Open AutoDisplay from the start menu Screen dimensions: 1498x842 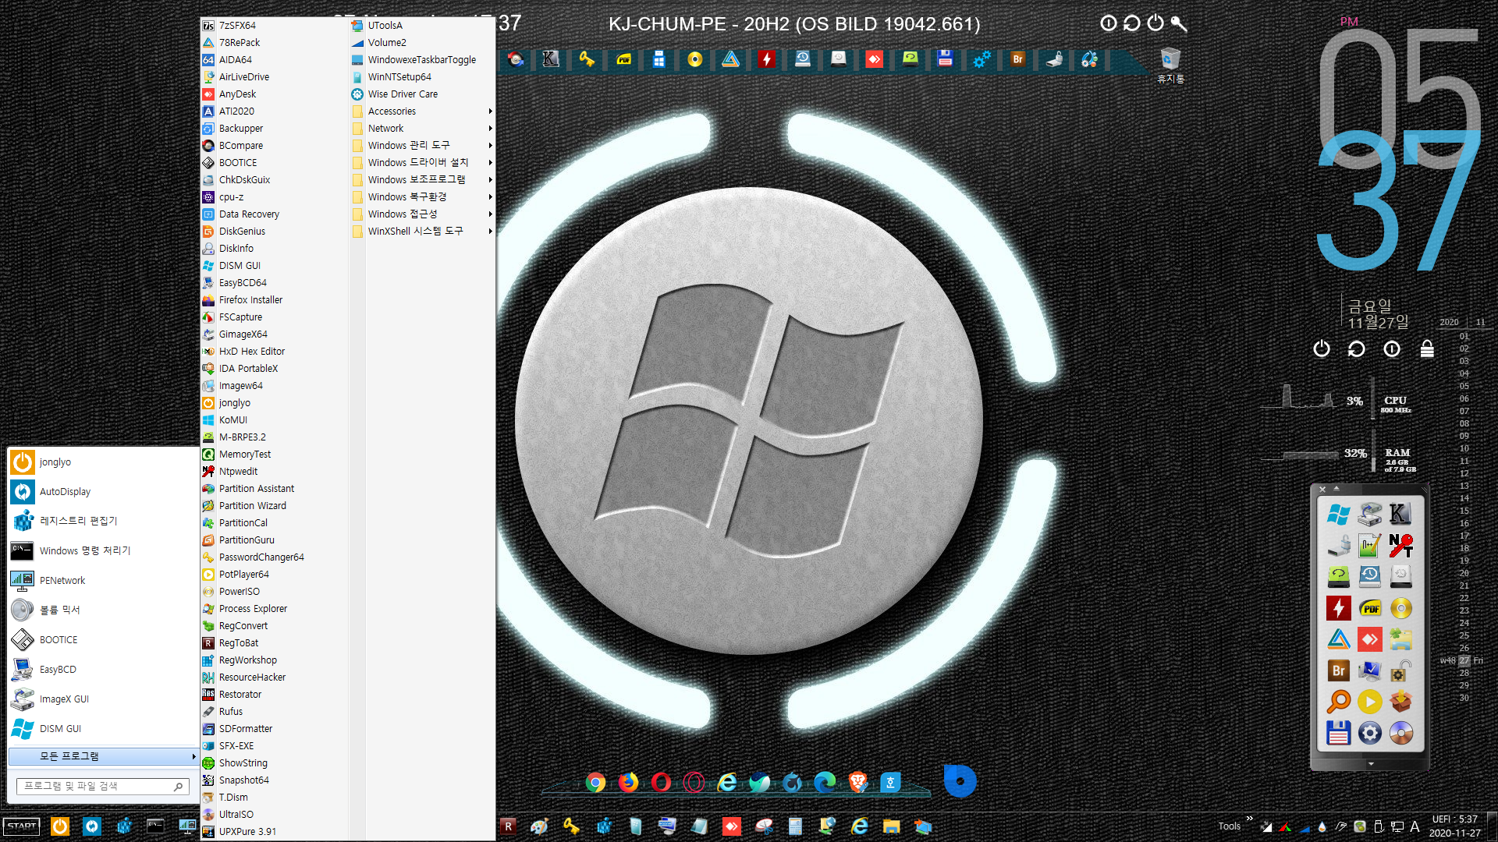(x=103, y=492)
